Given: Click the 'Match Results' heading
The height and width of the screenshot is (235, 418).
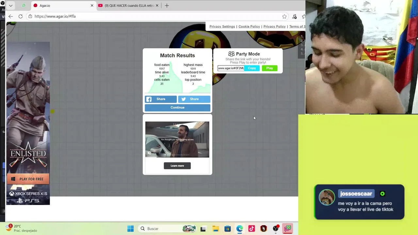Looking at the screenshot, I should click(177, 55).
